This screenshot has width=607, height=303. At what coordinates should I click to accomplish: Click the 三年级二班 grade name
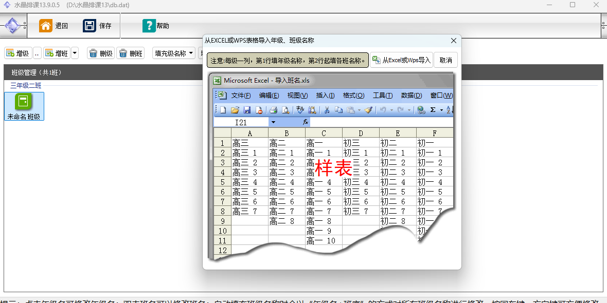pos(26,86)
